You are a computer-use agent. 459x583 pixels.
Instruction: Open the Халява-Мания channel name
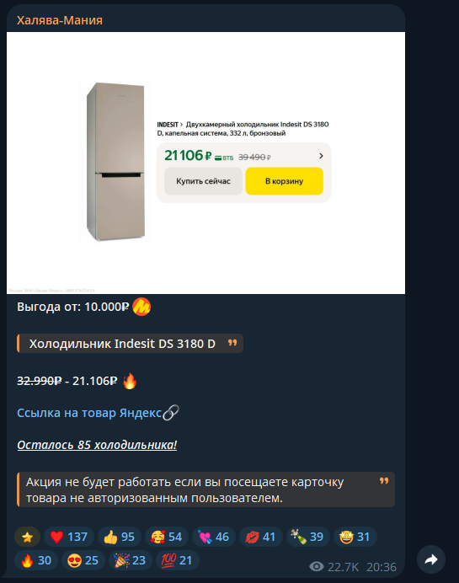pos(60,20)
